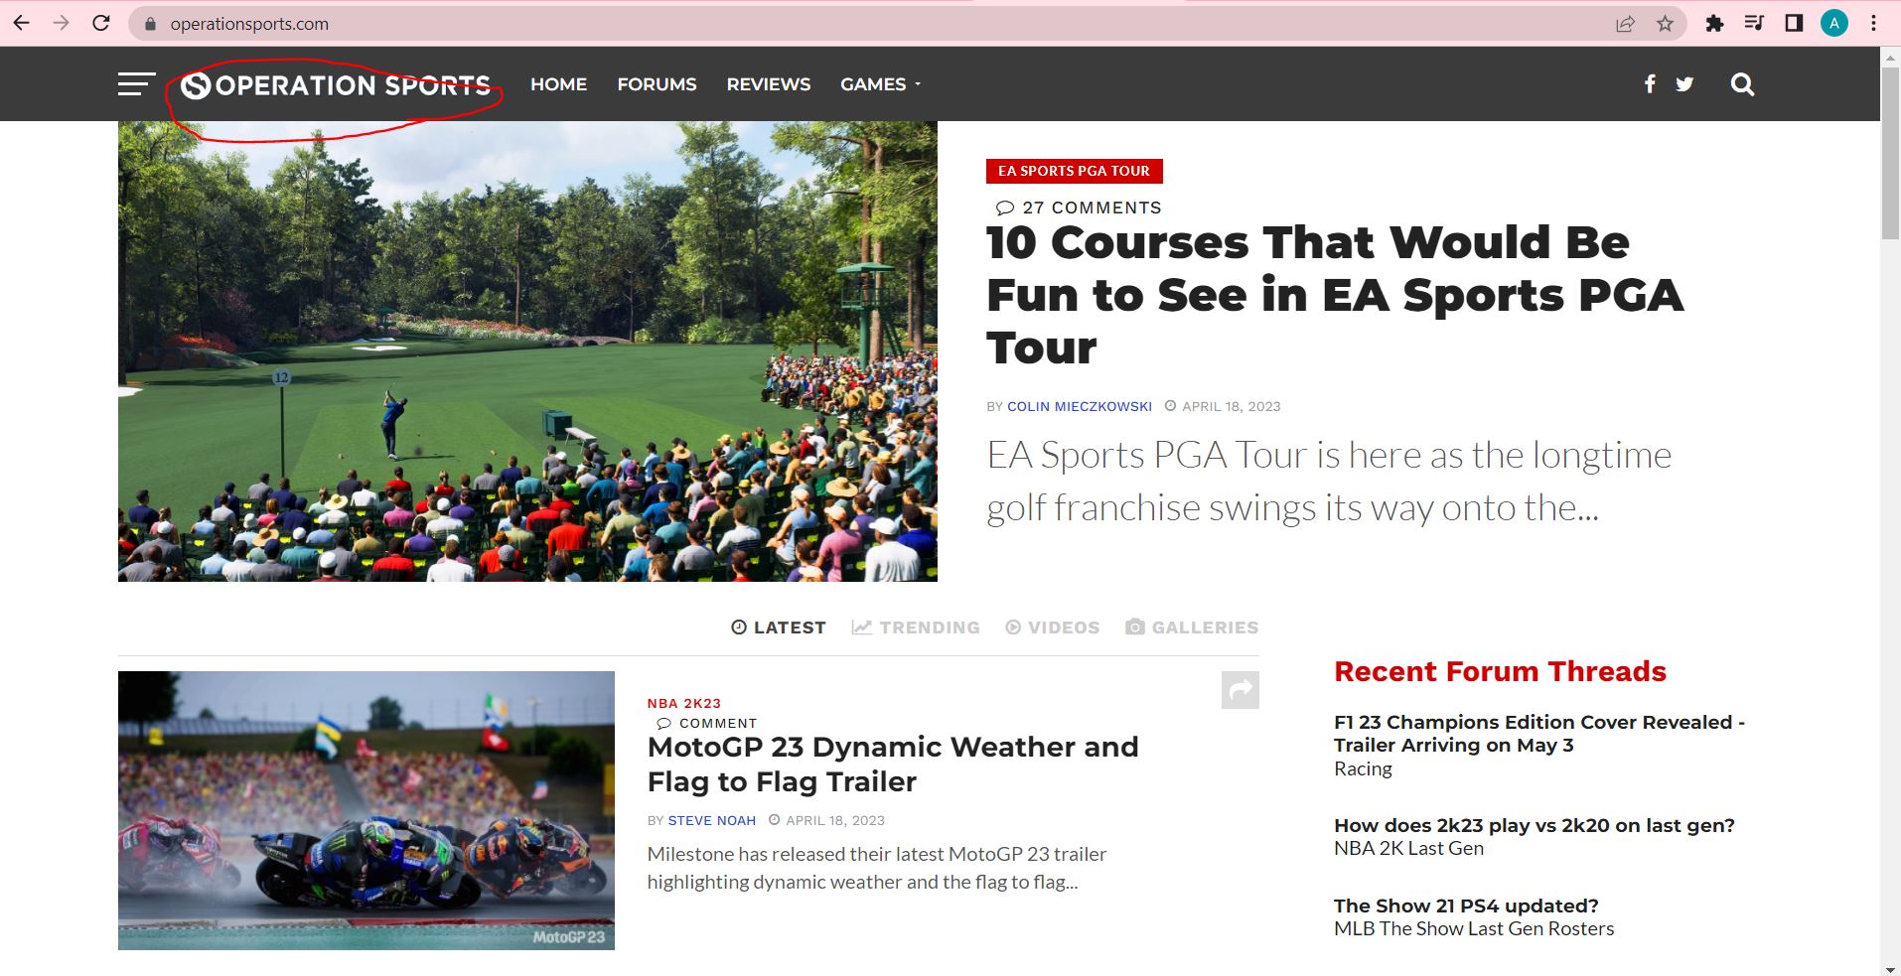1901x976 pixels.
Task: Open REVIEWS in the navigation bar
Action: 769,84
